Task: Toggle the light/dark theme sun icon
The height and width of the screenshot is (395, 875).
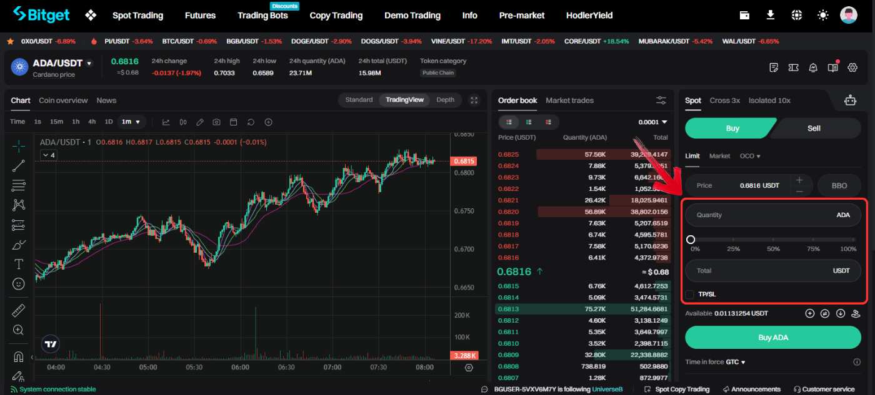Action: pyautogui.click(x=822, y=15)
